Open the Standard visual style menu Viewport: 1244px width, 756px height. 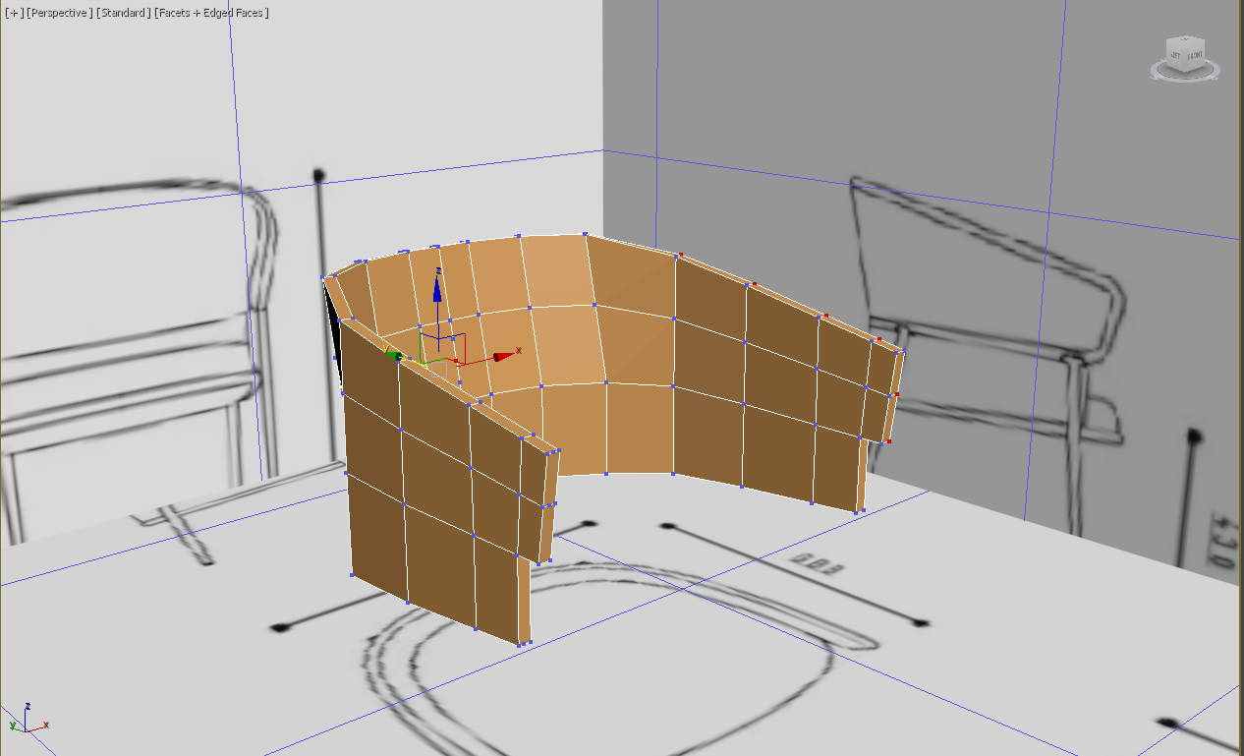pyautogui.click(x=124, y=13)
